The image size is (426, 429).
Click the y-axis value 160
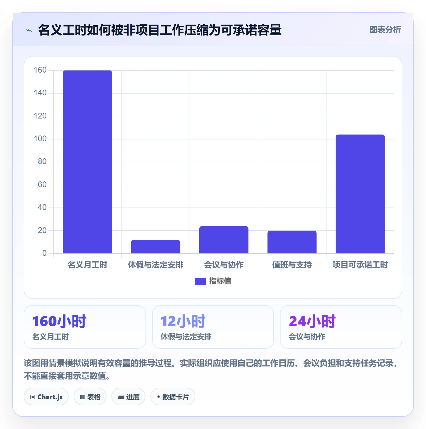(40, 70)
